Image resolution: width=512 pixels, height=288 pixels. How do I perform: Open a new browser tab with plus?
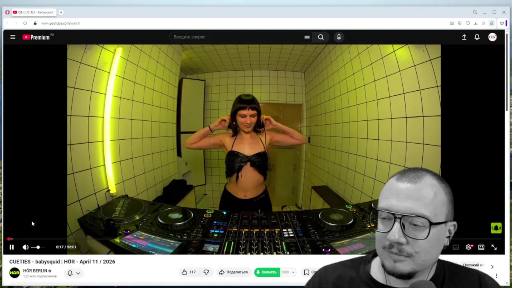pyautogui.click(x=61, y=12)
